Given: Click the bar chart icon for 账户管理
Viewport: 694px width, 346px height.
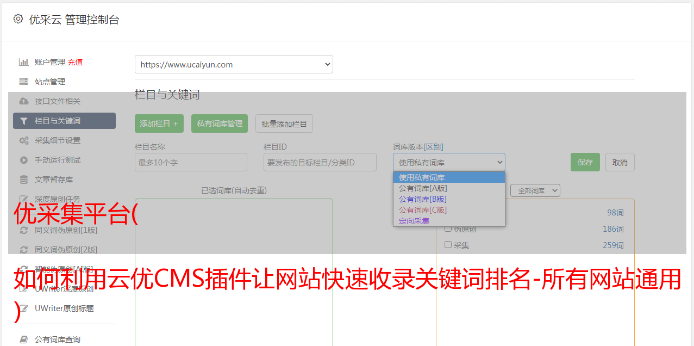Looking at the screenshot, I should coord(23,62).
